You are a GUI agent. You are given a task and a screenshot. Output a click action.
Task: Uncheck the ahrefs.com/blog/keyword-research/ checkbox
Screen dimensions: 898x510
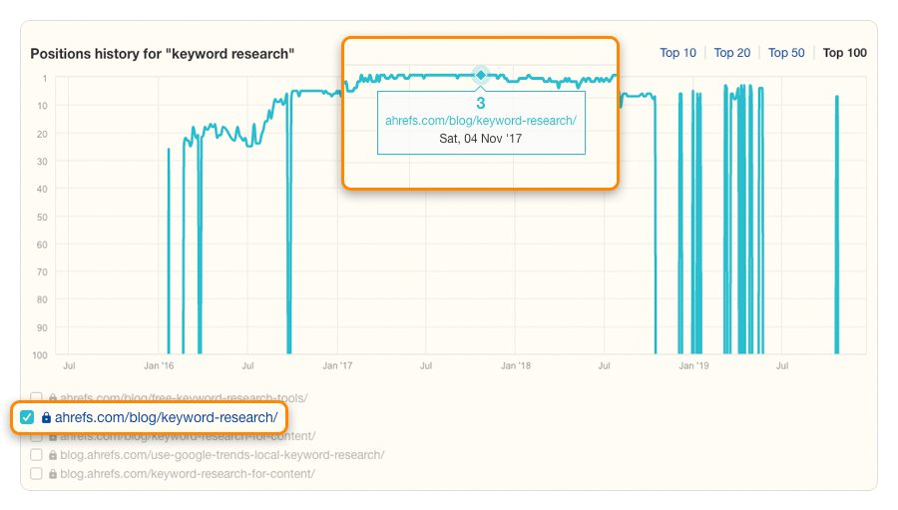pos(27,417)
